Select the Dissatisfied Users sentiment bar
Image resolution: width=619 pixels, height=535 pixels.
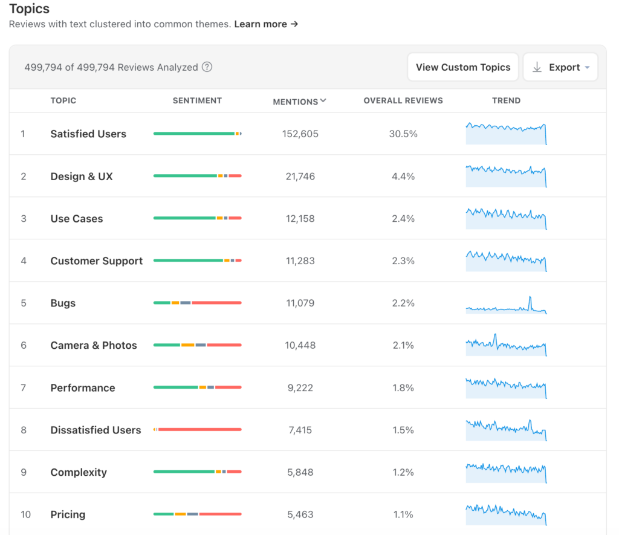coord(198,430)
